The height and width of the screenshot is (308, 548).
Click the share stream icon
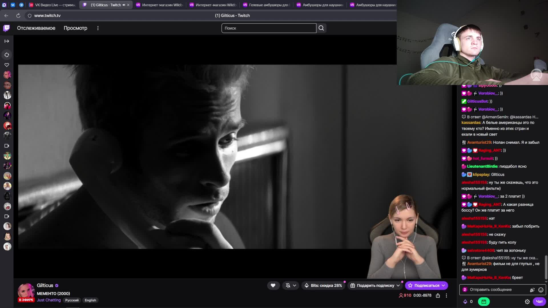tap(438, 295)
